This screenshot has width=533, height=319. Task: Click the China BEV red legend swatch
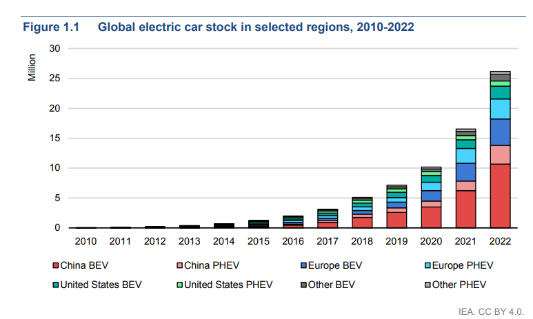(x=55, y=265)
